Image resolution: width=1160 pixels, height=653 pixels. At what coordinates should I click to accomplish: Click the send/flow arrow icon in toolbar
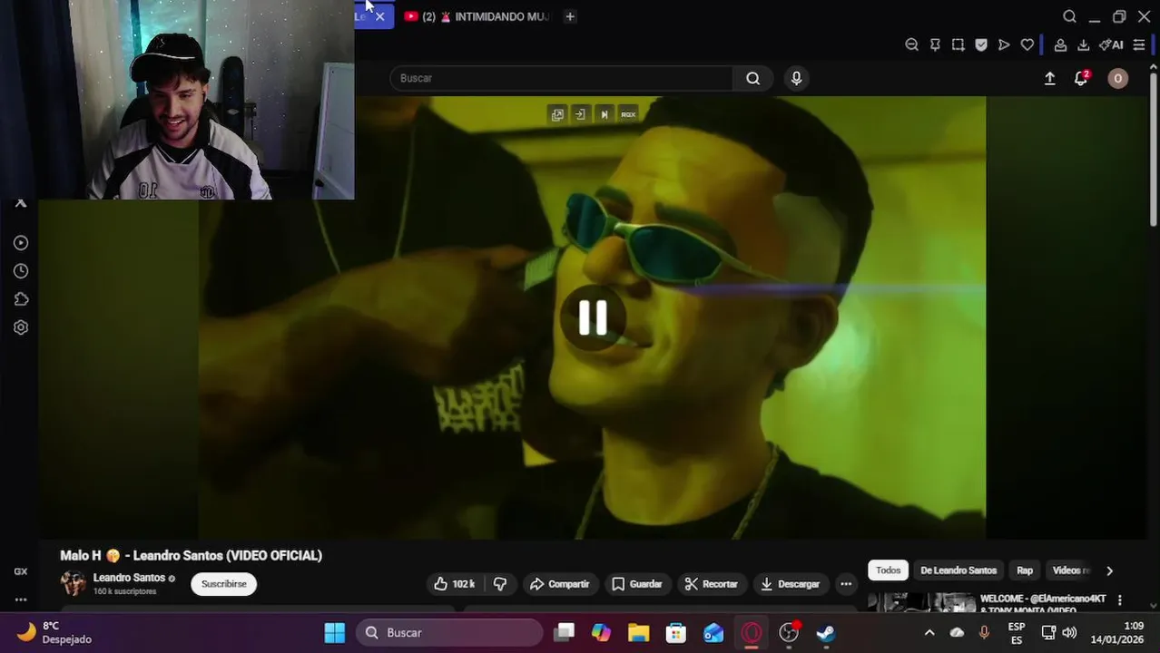pos(1004,44)
